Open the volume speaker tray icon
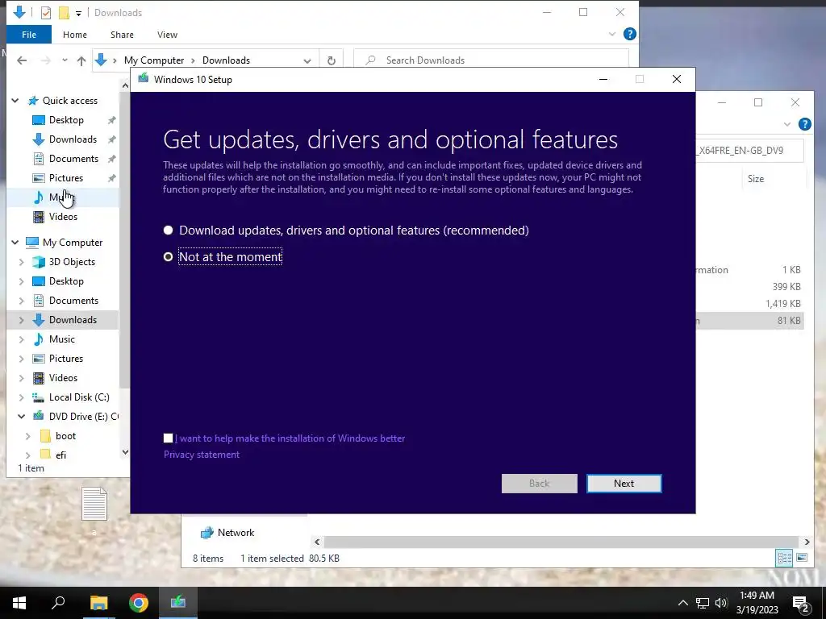The image size is (826, 619). coord(721,603)
